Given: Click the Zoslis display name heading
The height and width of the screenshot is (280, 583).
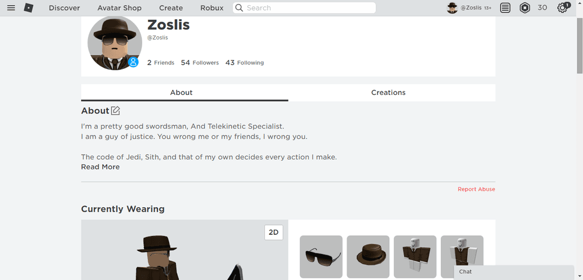Looking at the screenshot, I should pos(168,25).
